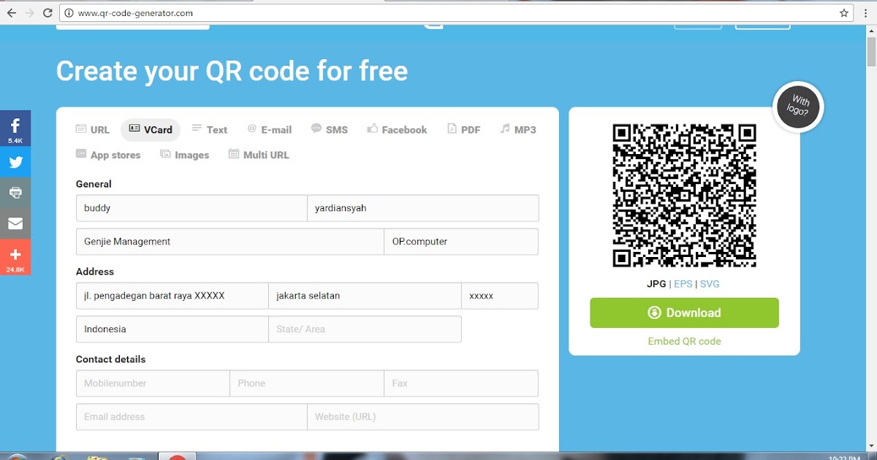Screen dimensions: 877x460
Task: Click the Phone field
Action: coord(307,383)
